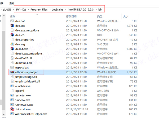Click the XML 文档 type cell
Screen dimensions: 159x118
click(x=103, y=91)
